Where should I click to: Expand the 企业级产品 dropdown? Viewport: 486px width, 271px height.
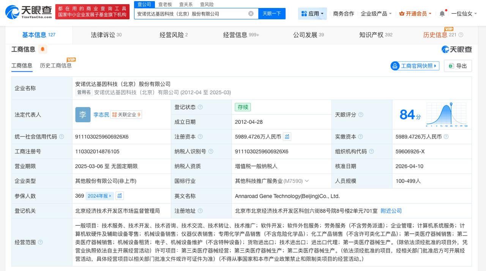(376, 14)
